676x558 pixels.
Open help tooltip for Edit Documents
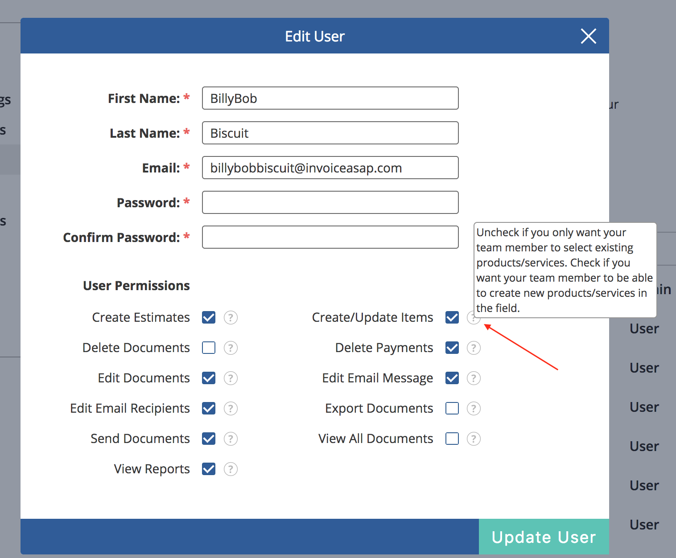231,378
